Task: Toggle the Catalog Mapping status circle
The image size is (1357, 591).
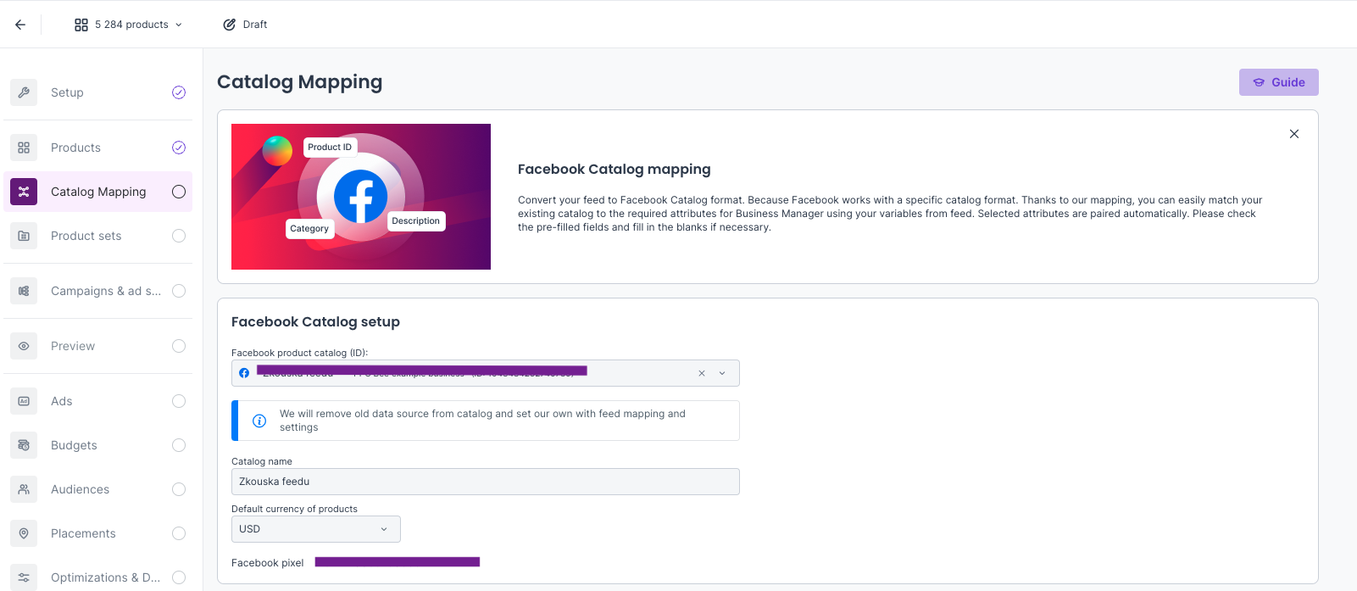Action: click(179, 192)
